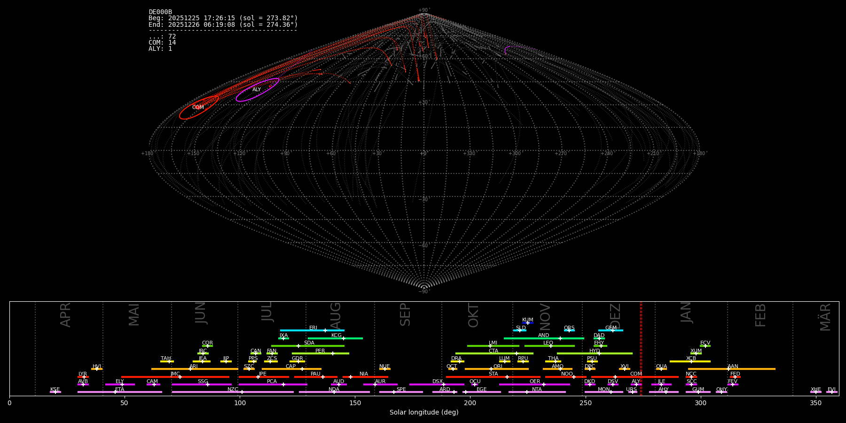Click the KCG shower bar
This screenshot has height=423, width=846.
click(335, 338)
